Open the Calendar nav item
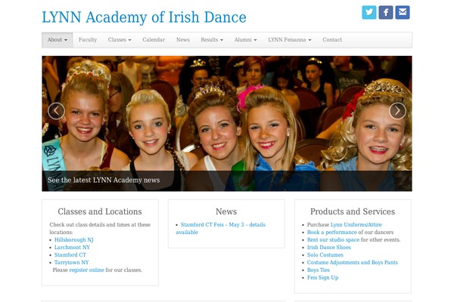The width and height of the screenshot is (454, 302). [154, 40]
